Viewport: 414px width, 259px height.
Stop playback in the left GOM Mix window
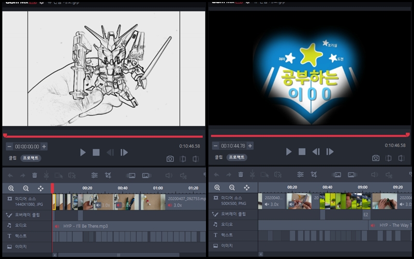(96, 152)
